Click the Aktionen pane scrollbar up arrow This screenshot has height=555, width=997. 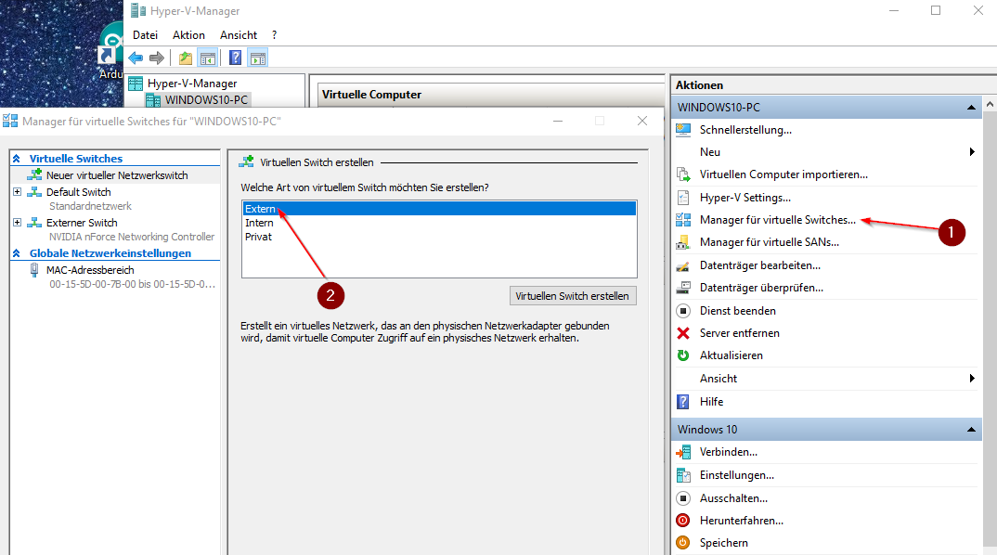click(990, 104)
